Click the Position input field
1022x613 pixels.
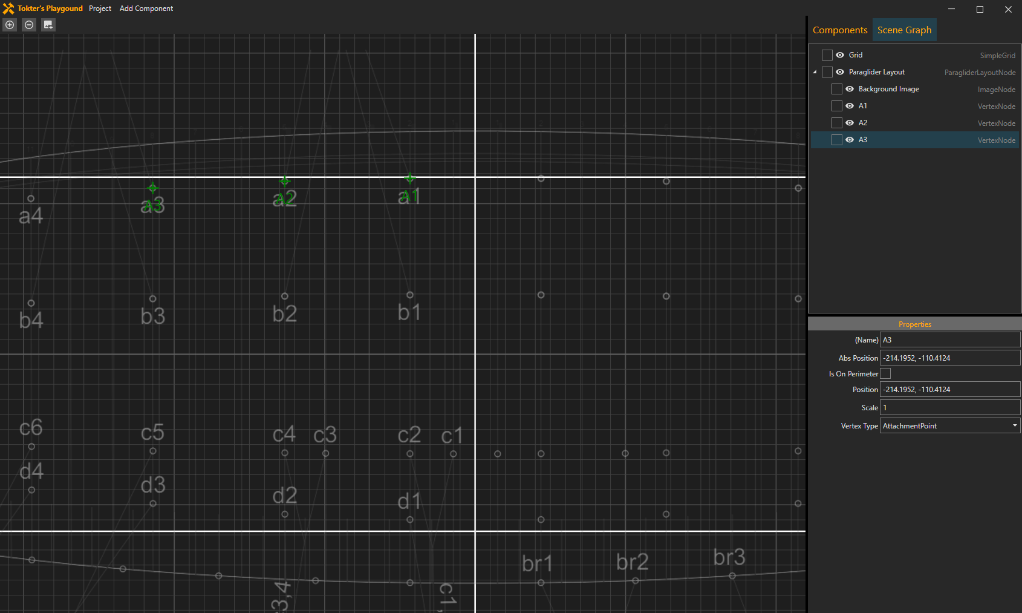[950, 390]
